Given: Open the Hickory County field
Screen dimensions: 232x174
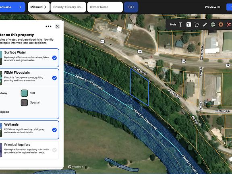Looking at the screenshot, I should [68, 7].
